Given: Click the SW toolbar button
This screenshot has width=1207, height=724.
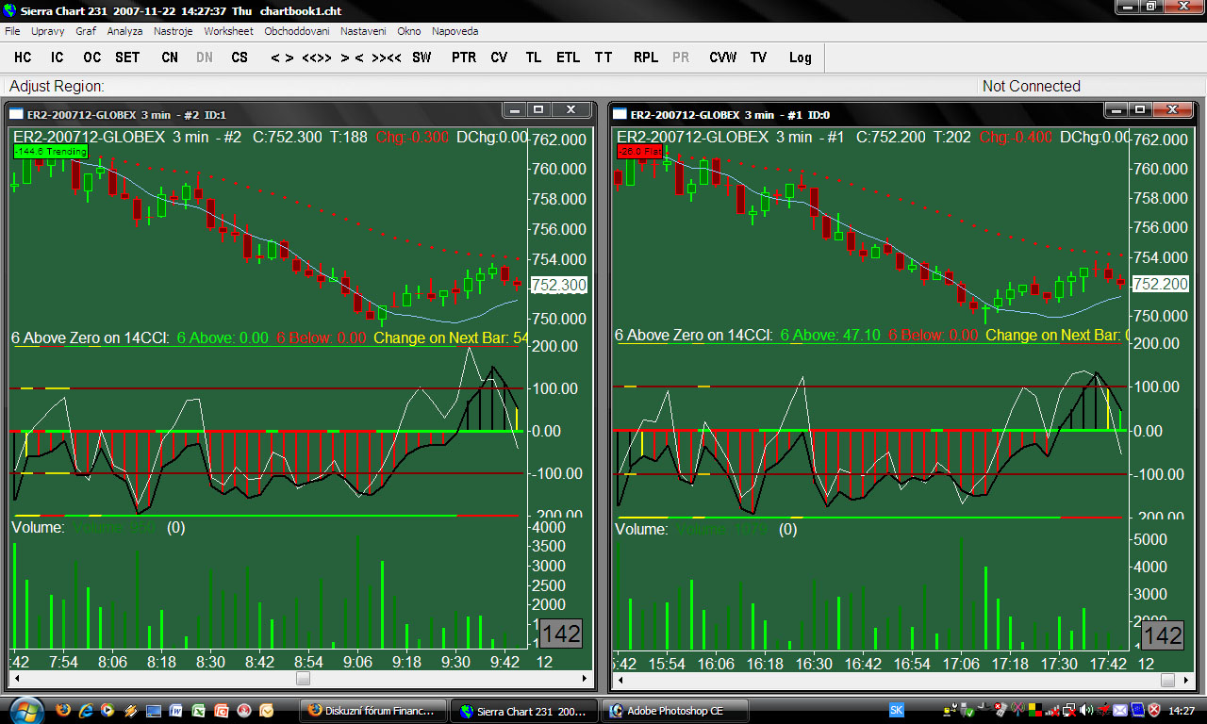Looking at the screenshot, I should coord(422,58).
